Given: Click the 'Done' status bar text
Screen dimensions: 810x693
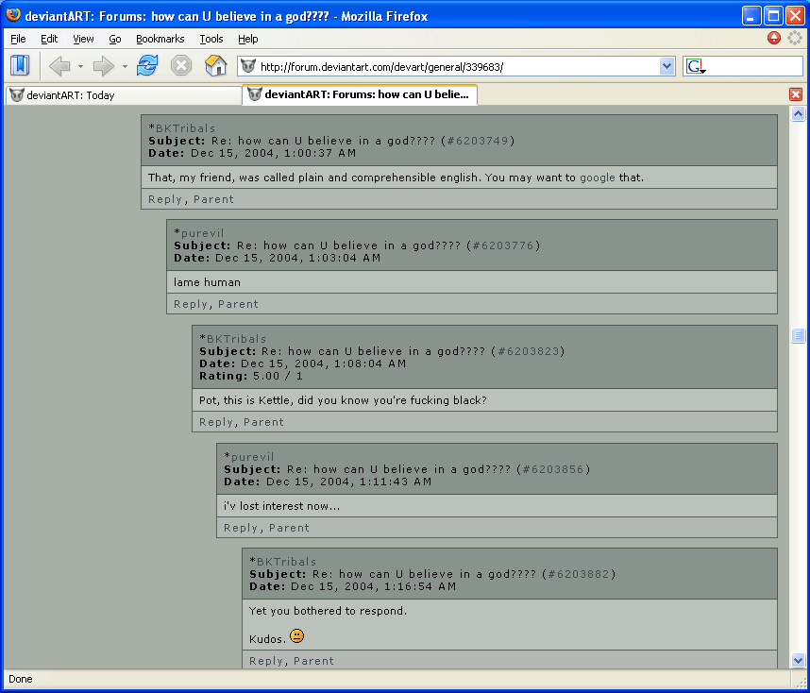Looking at the screenshot, I should pos(21,679).
